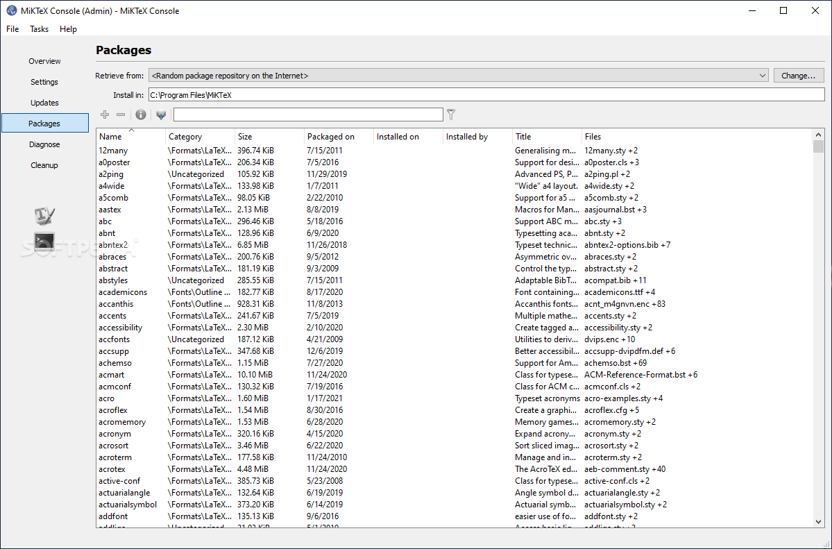Select the abstract package row

coord(455,269)
